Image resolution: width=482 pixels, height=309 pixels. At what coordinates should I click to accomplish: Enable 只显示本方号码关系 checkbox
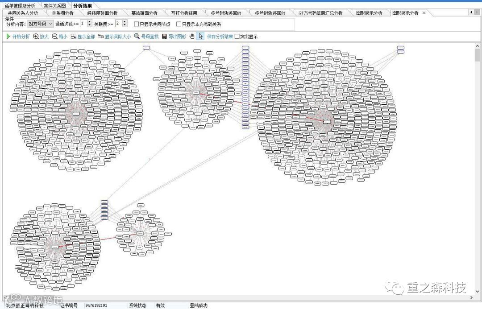pos(179,24)
